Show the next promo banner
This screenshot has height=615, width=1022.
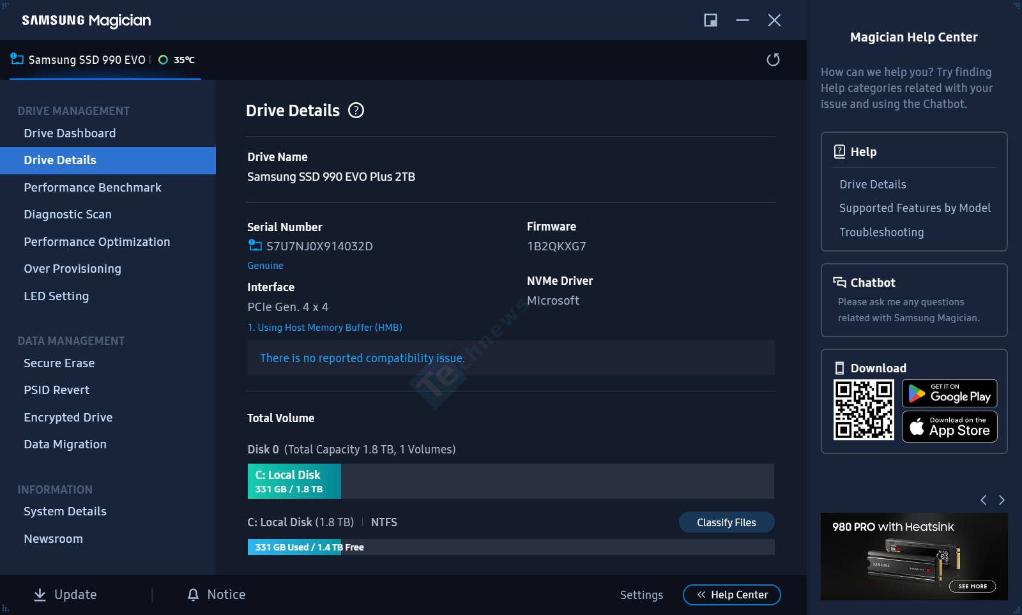(x=1002, y=500)
